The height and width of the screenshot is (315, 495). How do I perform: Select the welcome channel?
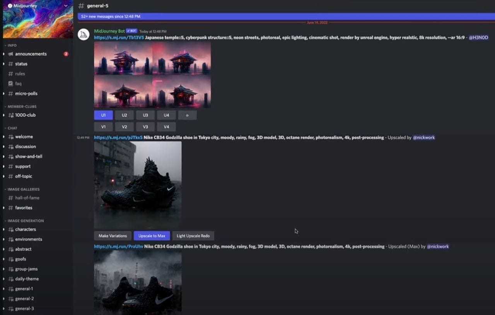pos(24,136)
